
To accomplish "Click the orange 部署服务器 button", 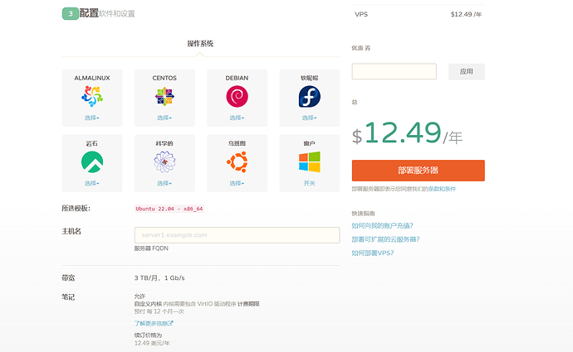I will (419, 170).
